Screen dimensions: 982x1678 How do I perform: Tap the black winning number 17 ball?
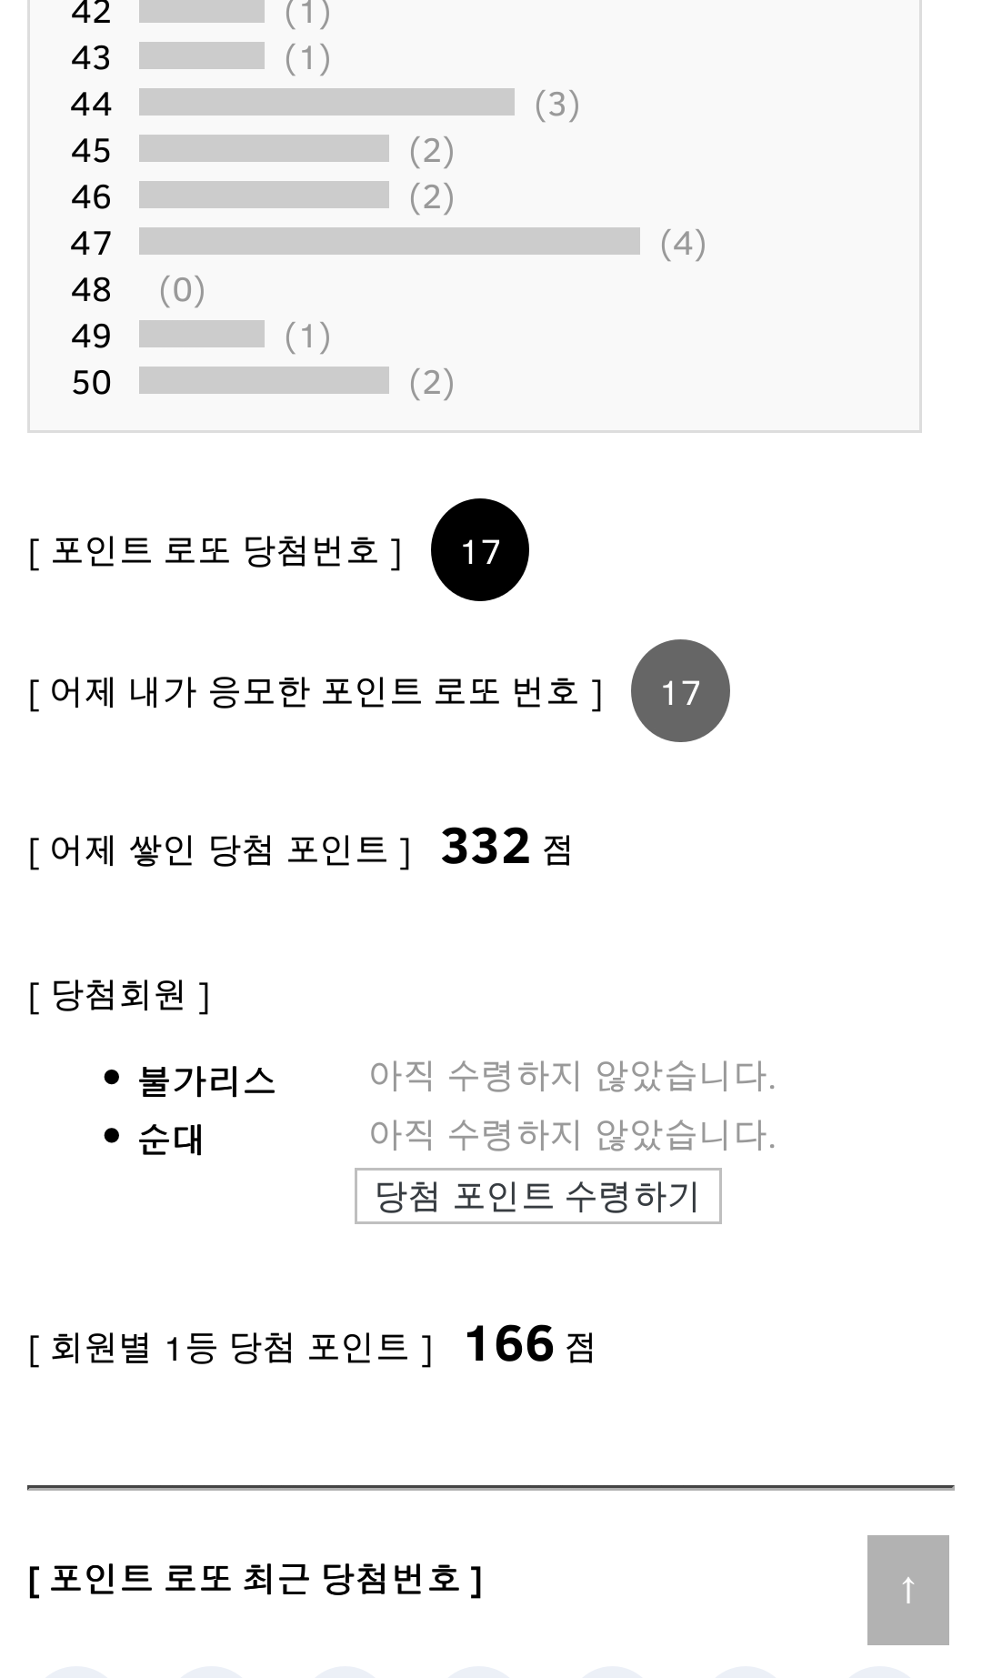click(479, 550)
